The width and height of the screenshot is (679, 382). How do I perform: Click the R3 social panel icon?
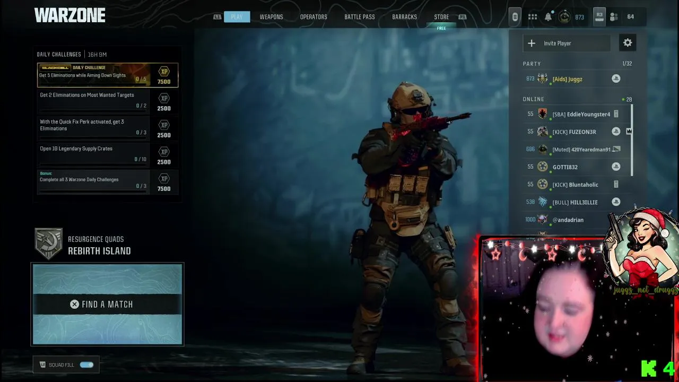pos(599,16)
